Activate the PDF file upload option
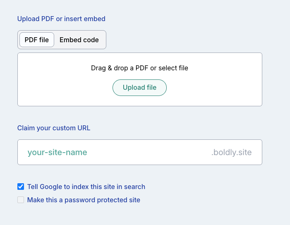Screen dimensions: 290x225 pos(37,40)
